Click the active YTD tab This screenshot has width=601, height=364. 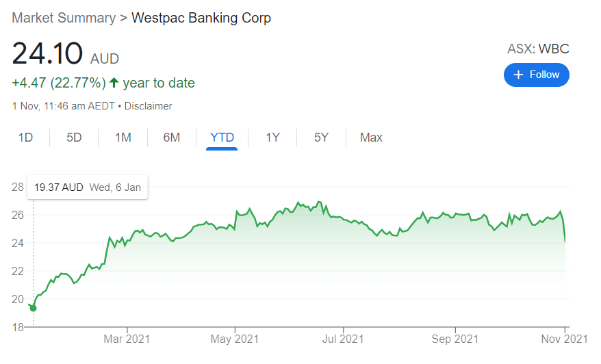[x=222, y=138]
